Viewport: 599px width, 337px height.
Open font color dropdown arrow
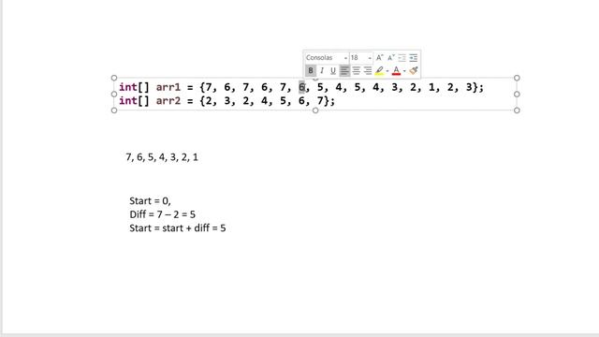pos(404,71)
